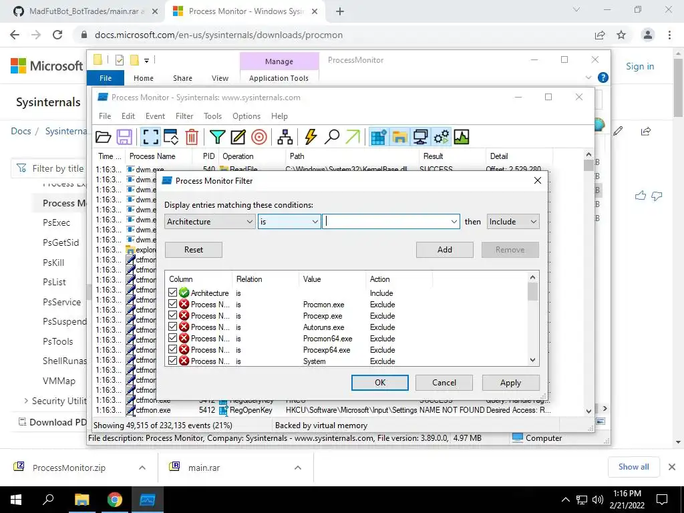Click the Windows Start button

(16, 500)
